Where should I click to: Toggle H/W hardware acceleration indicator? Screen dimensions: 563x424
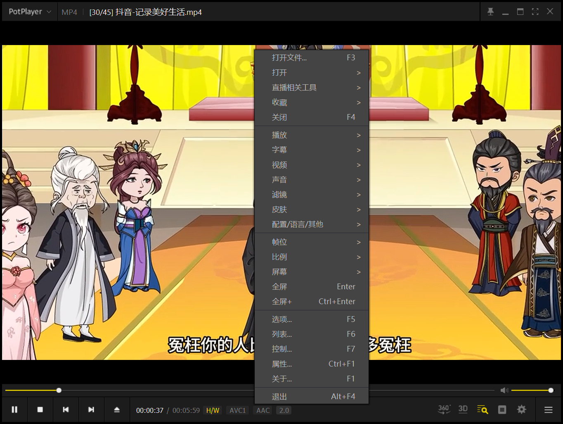pos(213,410)
